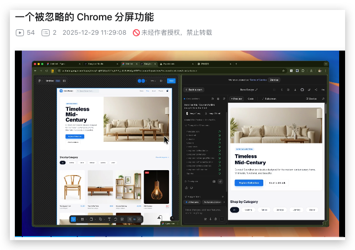The width and height of the screenshot is (355, 250).
Task: Click the download icon in AI Studio header
Action: [295, 90]
